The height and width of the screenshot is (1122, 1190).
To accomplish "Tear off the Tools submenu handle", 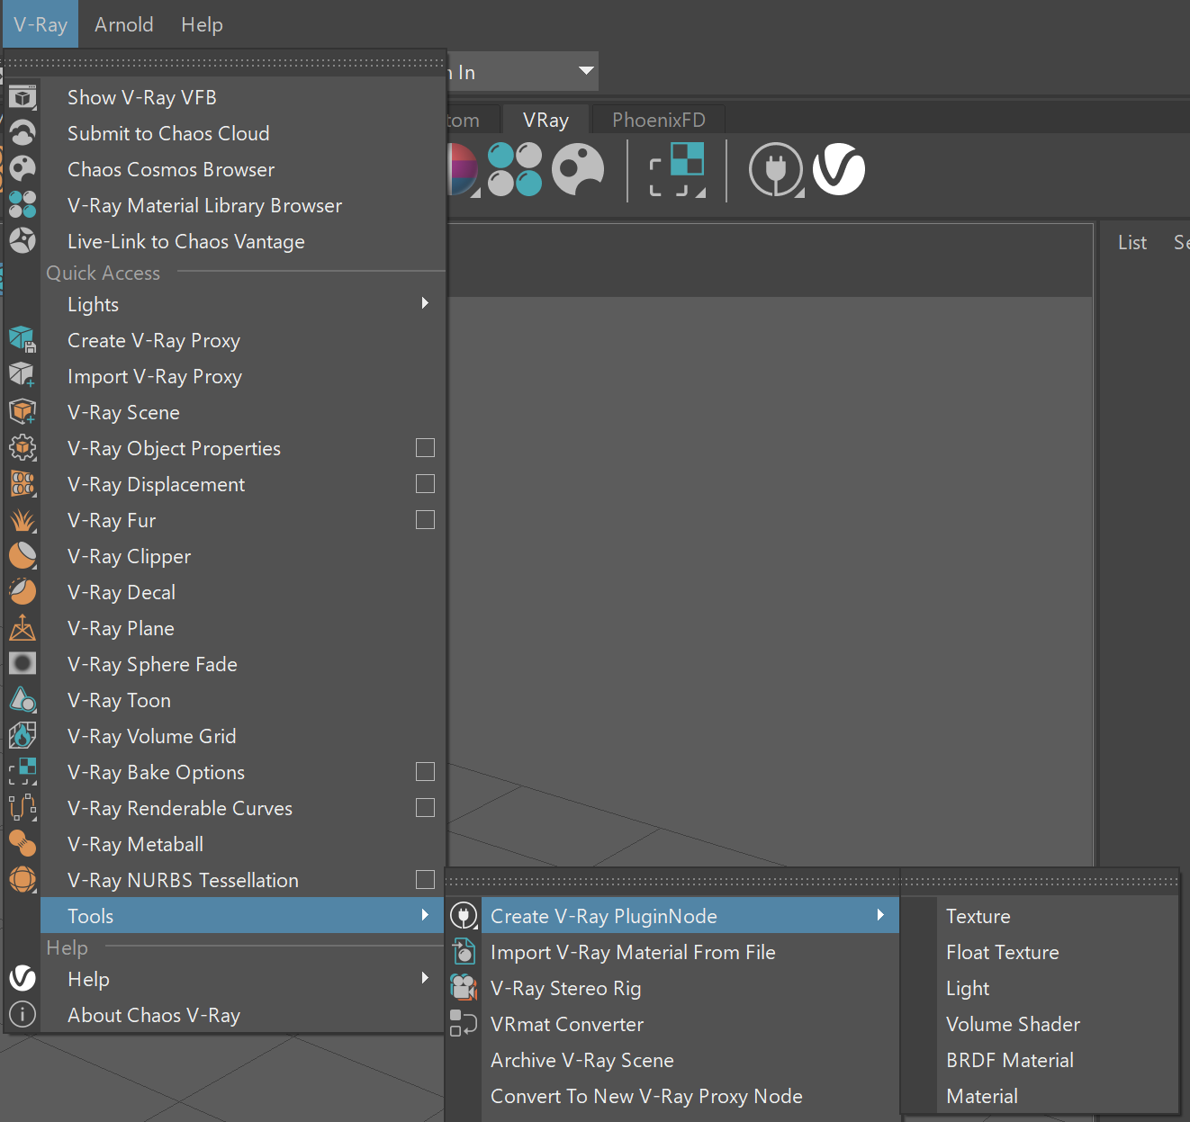I will tap(672, 882).
